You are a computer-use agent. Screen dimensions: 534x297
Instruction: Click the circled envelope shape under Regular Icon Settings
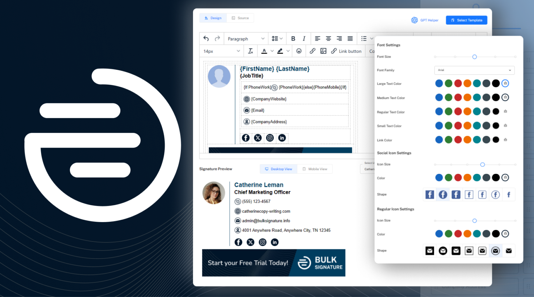click(495, 251)
